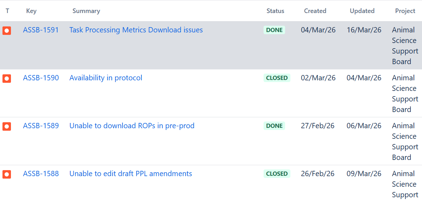The height and width of the screenshot is (211, 422).
Task: Click the DONE status lozenge on ASSB-1591
Action: coord(274,30)
